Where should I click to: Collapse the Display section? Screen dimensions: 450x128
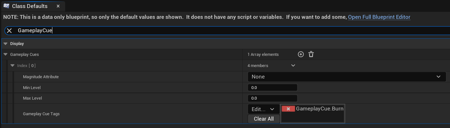pos(6,44)
